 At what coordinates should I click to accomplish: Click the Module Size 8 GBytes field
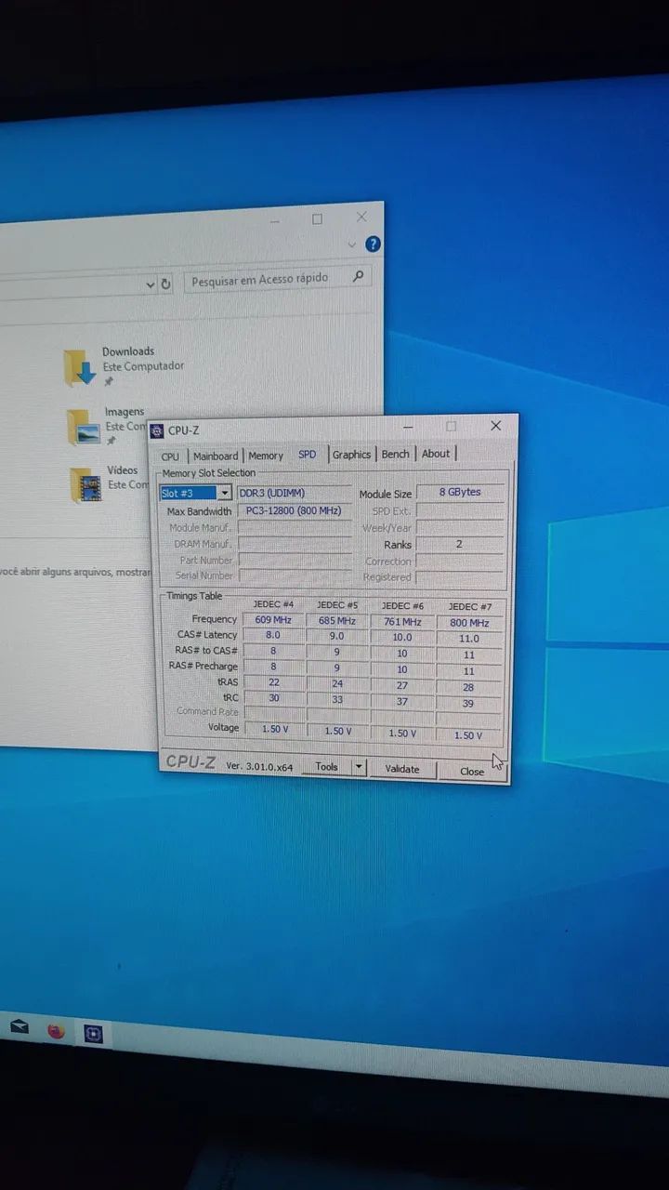[461, 492]
